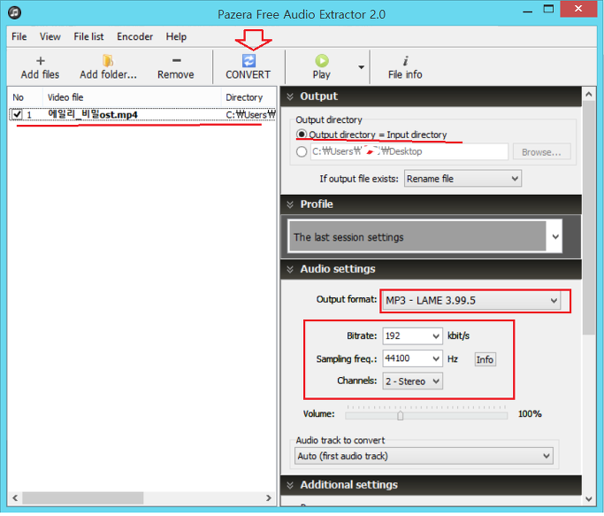This screenshot has height=516, width=604.
Task: Open the File list menu
Action: click(x=88, y=36)
